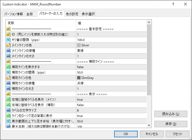Click the リセット button
192x140 pixels.
[178, 134]
